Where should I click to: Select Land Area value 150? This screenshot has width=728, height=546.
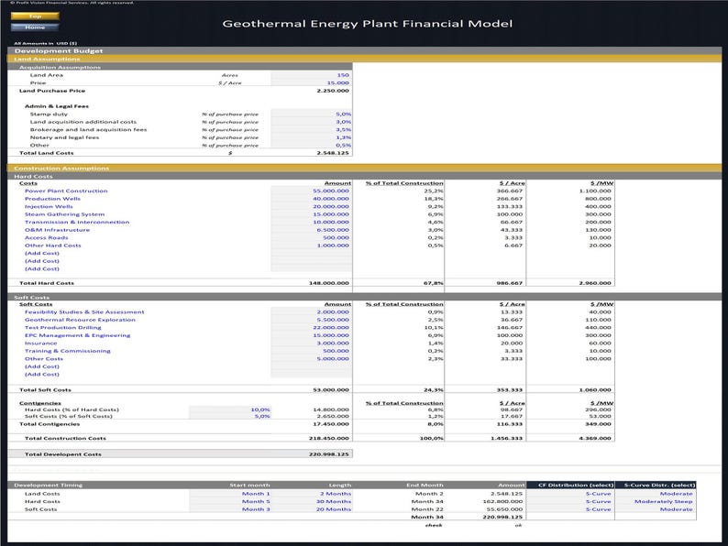click(311, 75)
